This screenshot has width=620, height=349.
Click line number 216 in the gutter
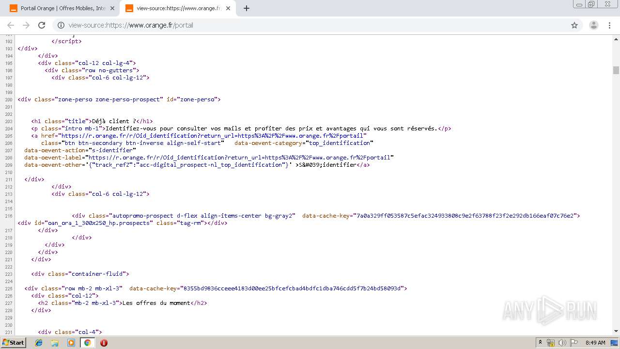pyautogui.click(x=9, y=216)
